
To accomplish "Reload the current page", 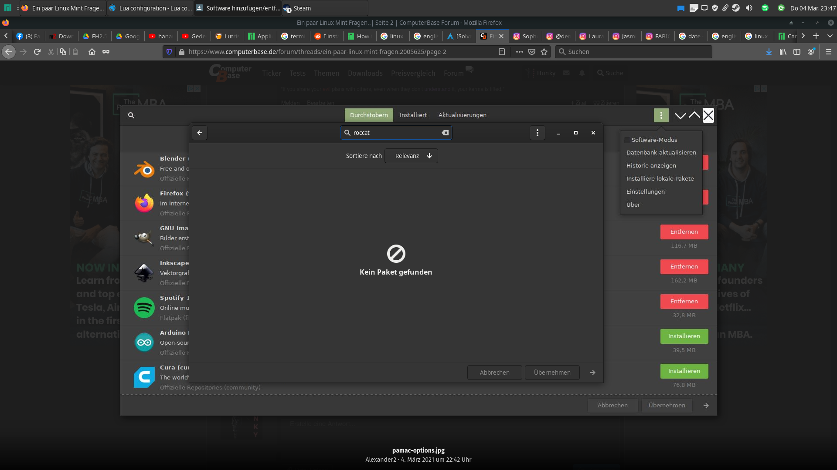I will 37,52.
